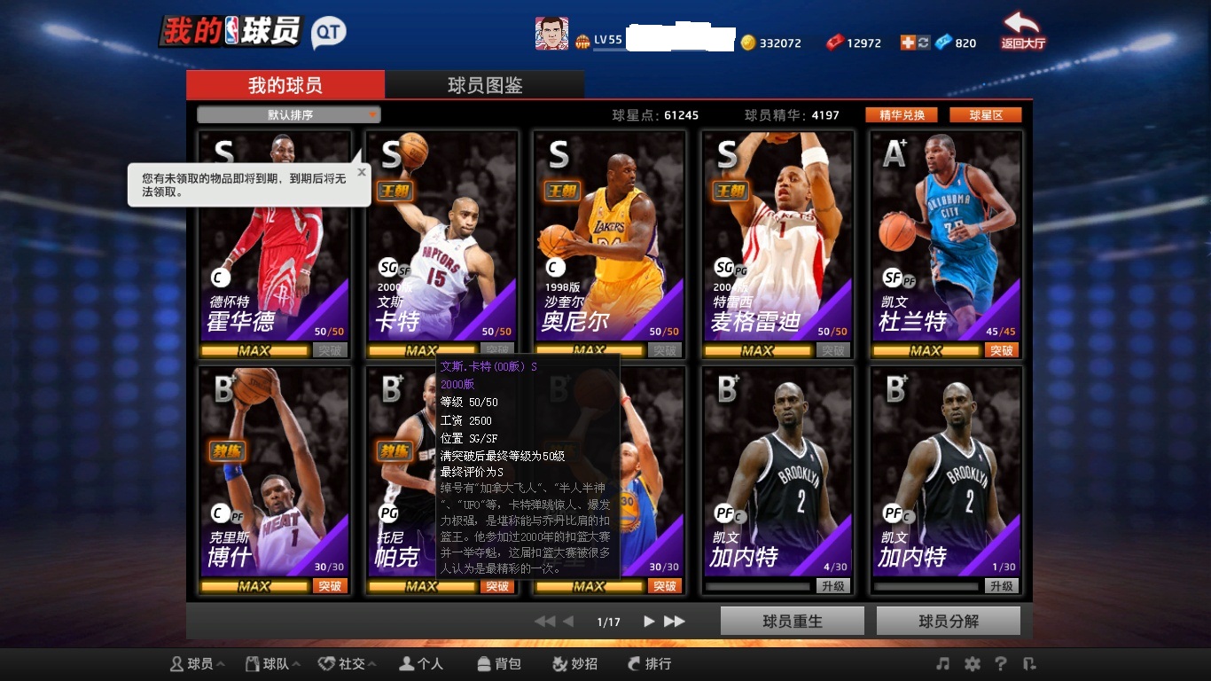Click 突破 under the 杜兰特 card
The width and height of the screenshot is (1211, 681).
click(1002, 350)
